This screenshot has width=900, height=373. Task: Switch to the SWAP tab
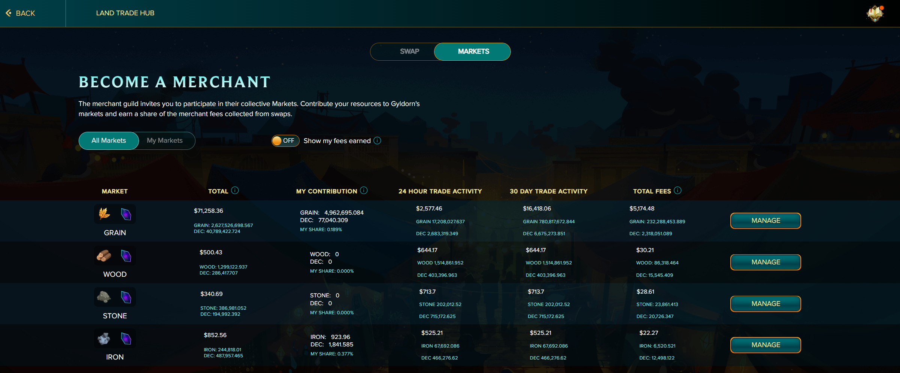click(x=409, y=51)
